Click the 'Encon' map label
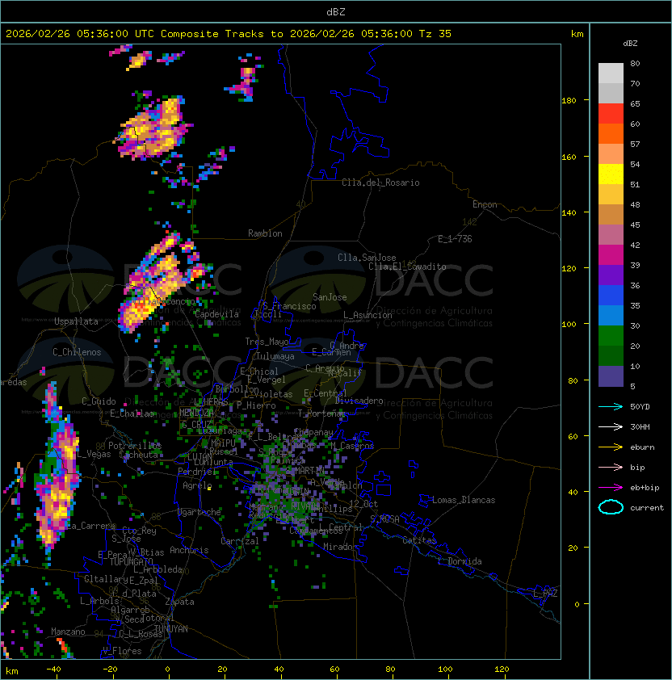 (x=485, y=204)
